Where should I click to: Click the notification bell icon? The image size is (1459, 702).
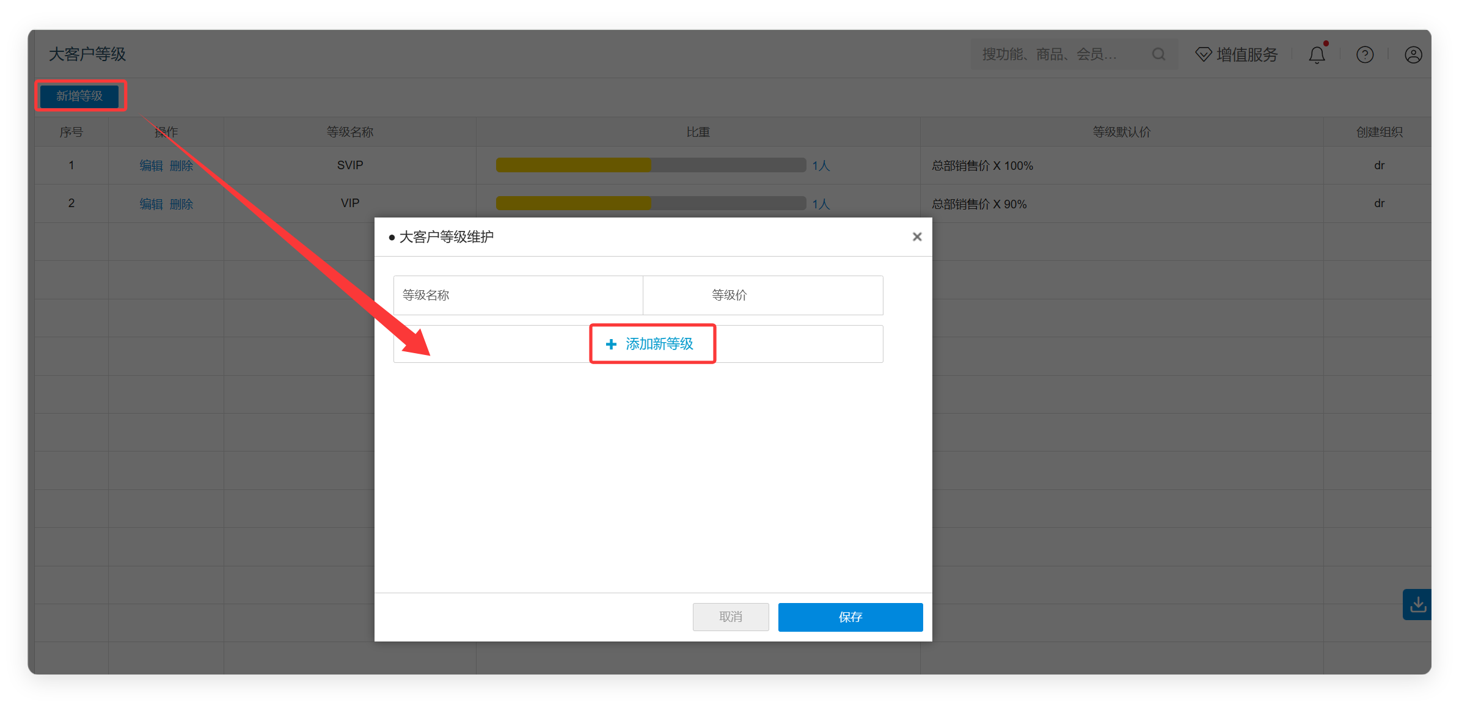click(1317, 55)
